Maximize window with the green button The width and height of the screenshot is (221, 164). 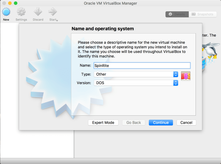pos(15,3)
